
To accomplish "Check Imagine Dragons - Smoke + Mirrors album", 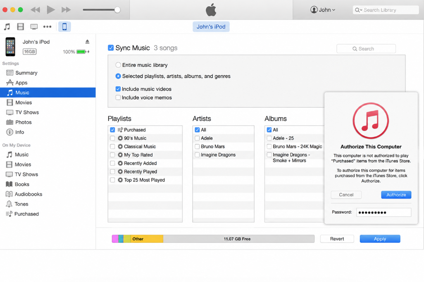I will pos(269,155).
